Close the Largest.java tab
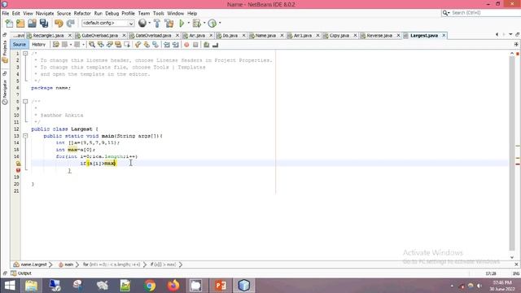521x293 pixels. pyautogui.click(x=444, y=35)
